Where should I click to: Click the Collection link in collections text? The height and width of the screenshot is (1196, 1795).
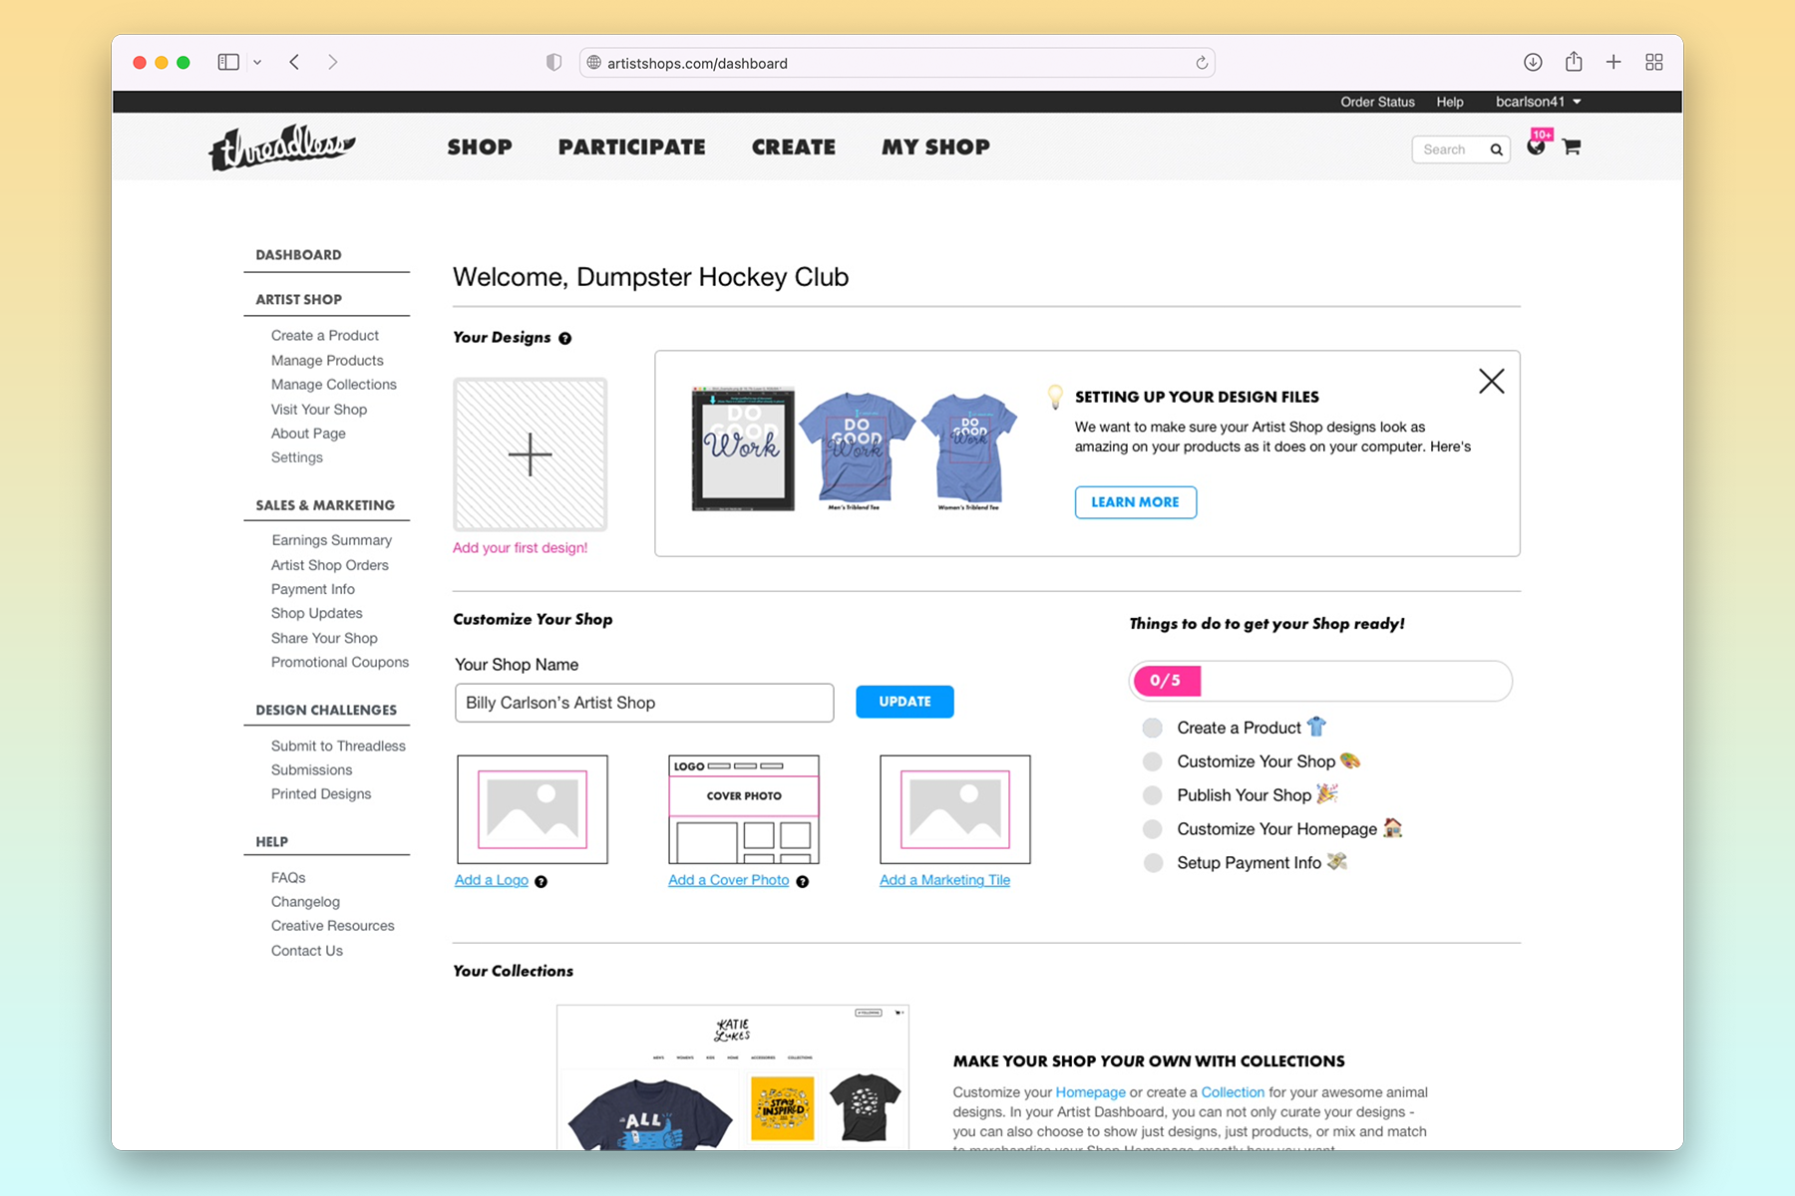click(x=1233, y=1092)
